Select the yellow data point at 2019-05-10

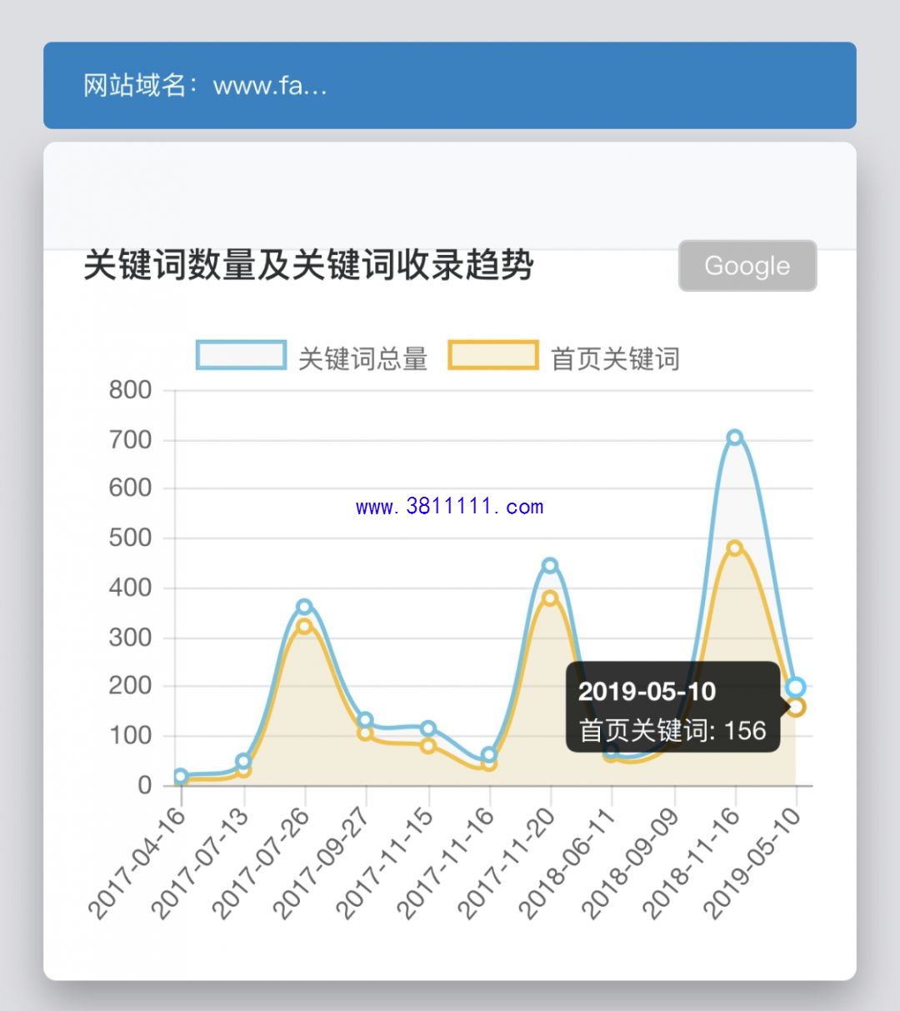(x=796, y=708)
